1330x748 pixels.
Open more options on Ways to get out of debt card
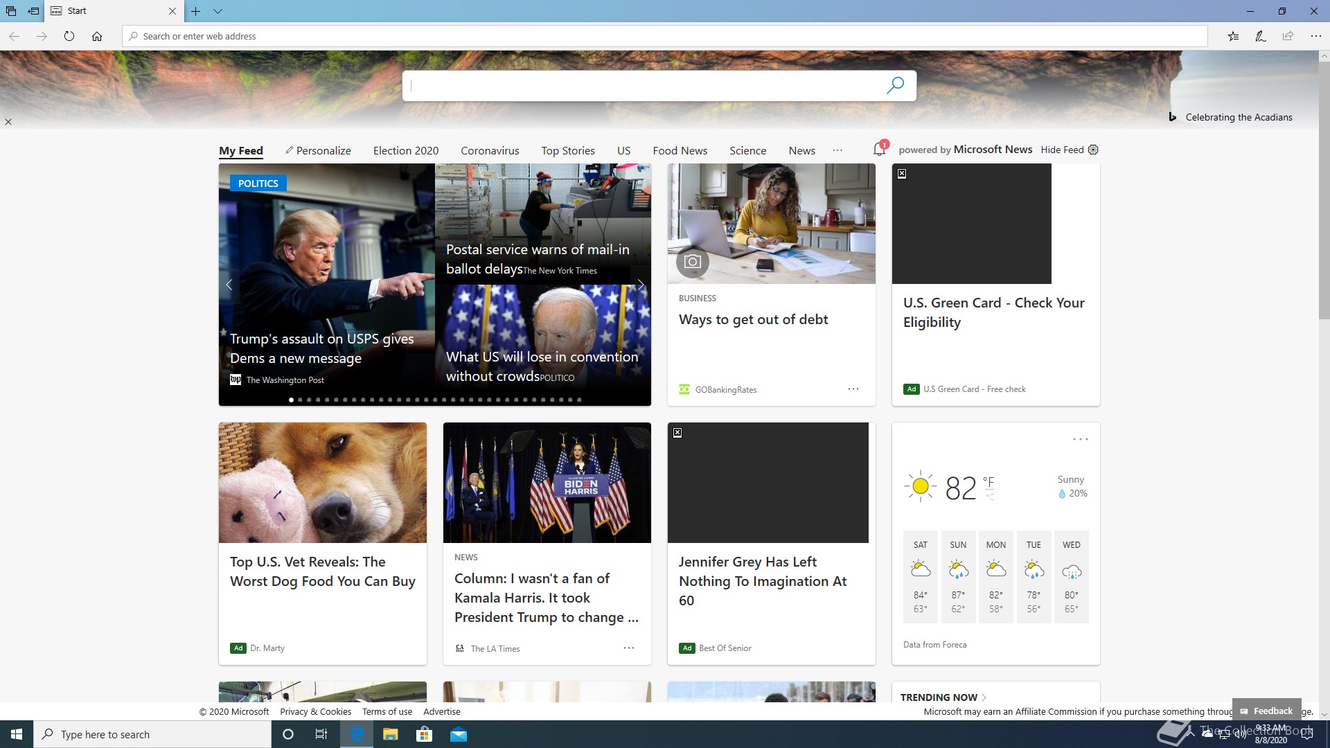[x=853, y=389]
